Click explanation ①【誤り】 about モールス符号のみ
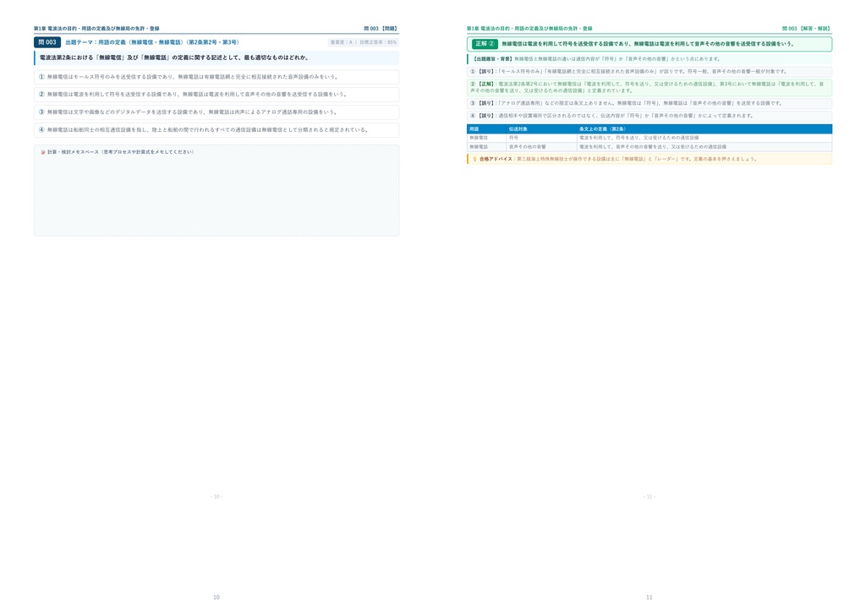866x612 pixels. 649,72
